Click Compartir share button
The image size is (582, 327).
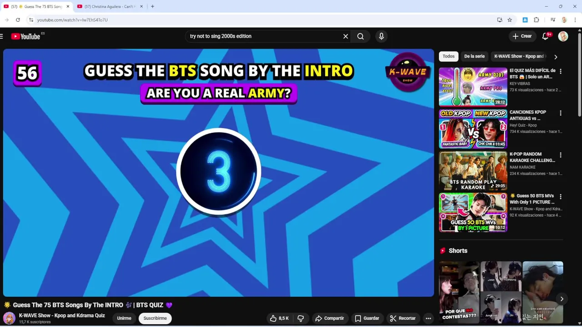coord(329,318)
